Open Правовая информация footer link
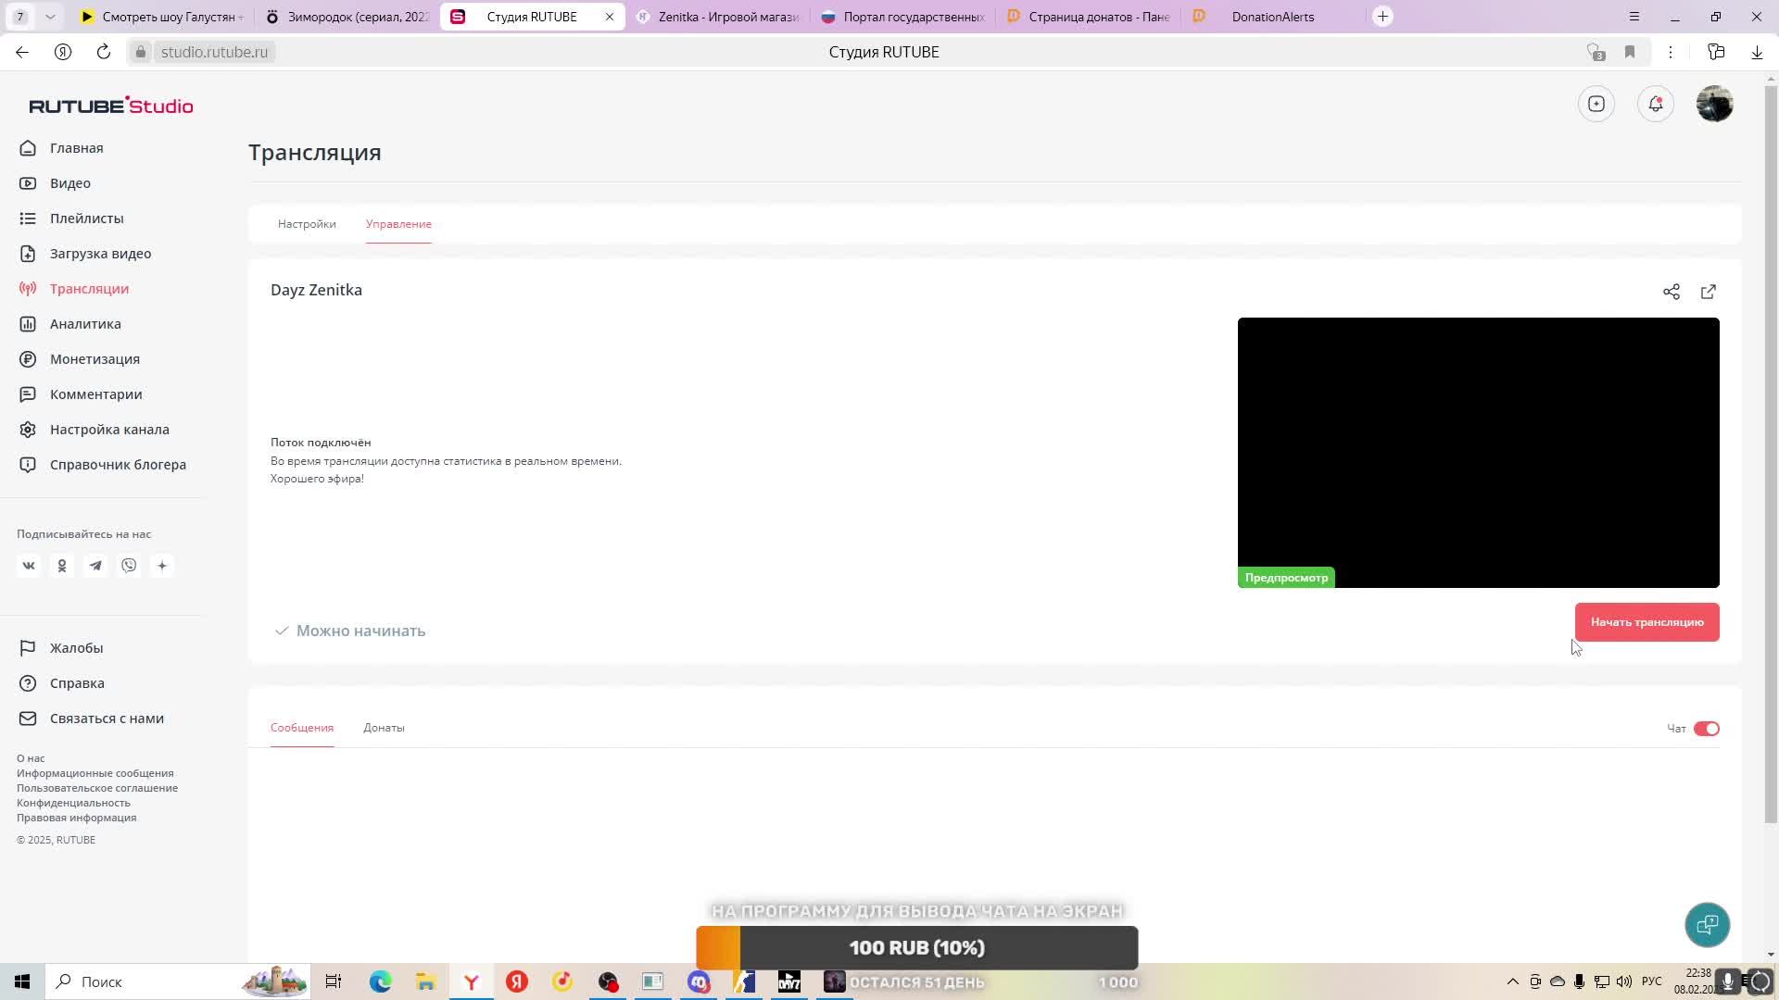Viewport: 1779px width, 1000px height. pyautogui.click(x=76, y=818)
